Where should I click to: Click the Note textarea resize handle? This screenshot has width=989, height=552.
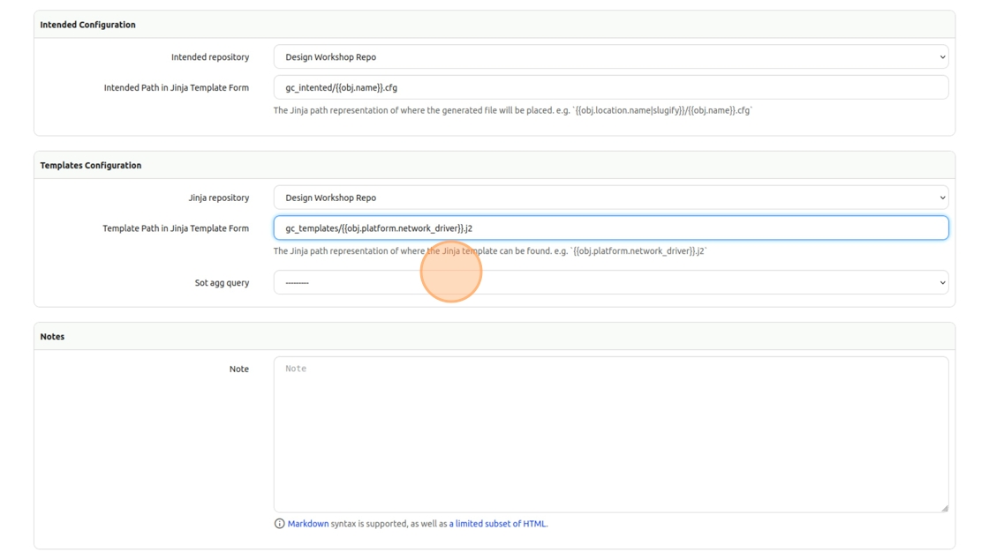(x=944, y=508)
